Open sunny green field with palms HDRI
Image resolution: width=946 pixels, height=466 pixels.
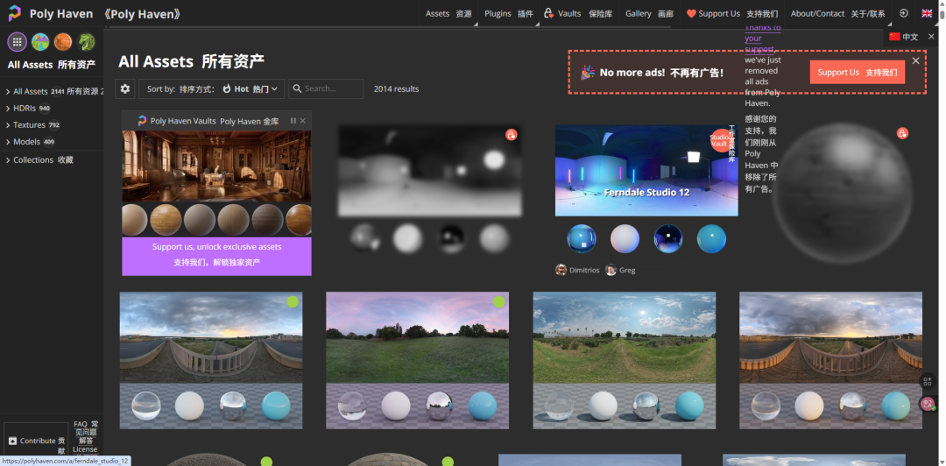pyautogui.click(x=625, y=360)
